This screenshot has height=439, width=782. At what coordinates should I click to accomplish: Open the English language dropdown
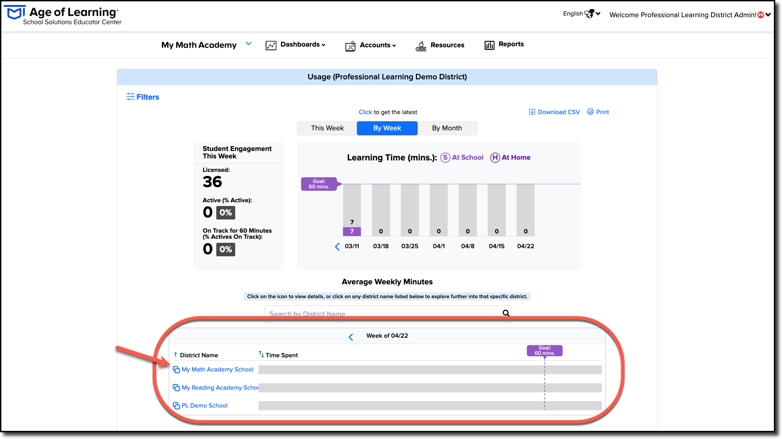tap(582, 14)
